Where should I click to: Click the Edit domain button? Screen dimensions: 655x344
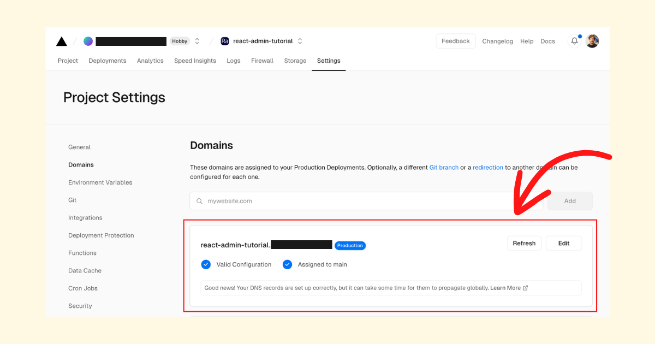(564, 244)
